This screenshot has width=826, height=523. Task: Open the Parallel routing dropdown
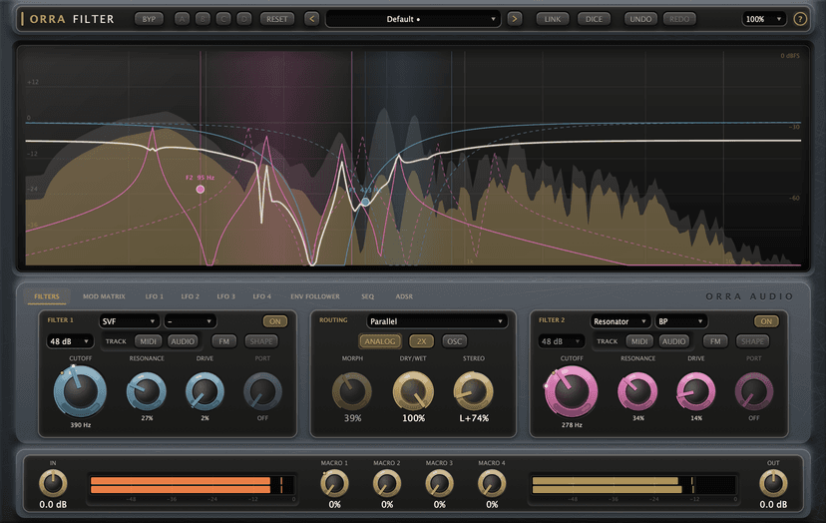click(x=437, y=321)
